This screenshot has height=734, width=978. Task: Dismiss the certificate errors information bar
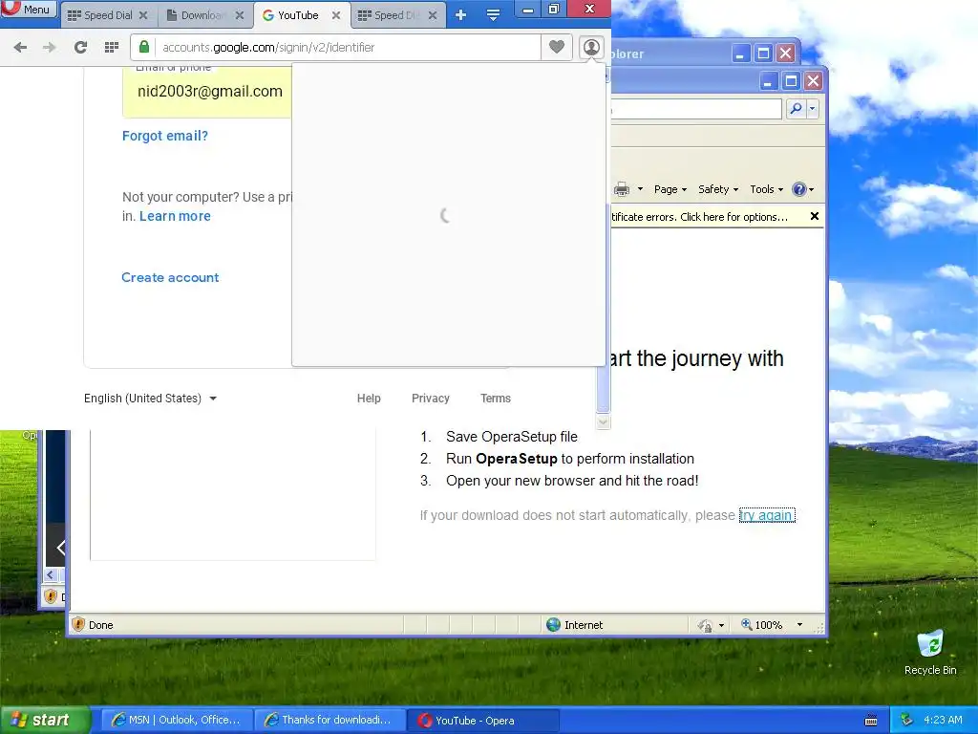[x=814, y=216]
